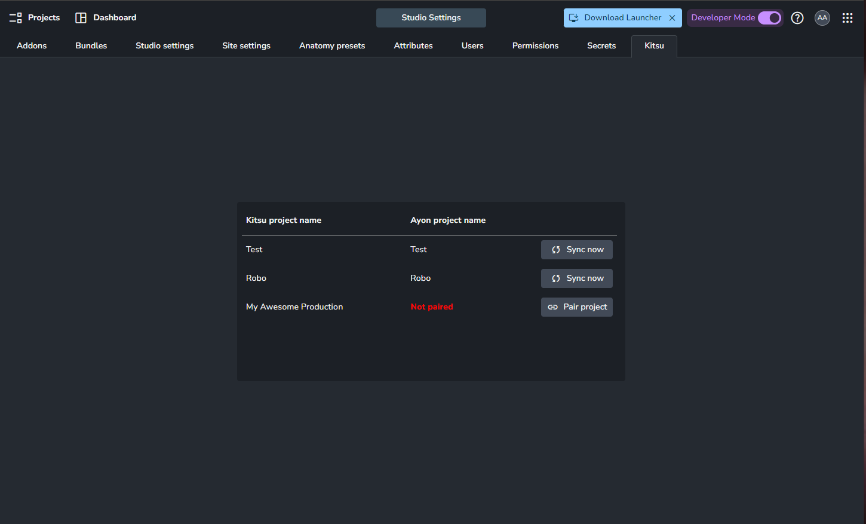Toggle Developer Mode switch
Image resolution: width=866 pixels, height=524 pixels.
pos(769,18)
